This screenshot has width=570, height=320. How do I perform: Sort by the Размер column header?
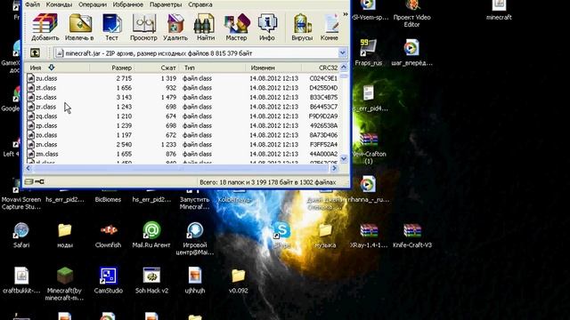tap(111, 68)
